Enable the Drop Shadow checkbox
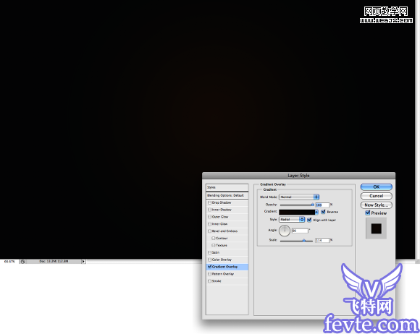This screenshot has width=420, height=334. click(x=210, y=202)
